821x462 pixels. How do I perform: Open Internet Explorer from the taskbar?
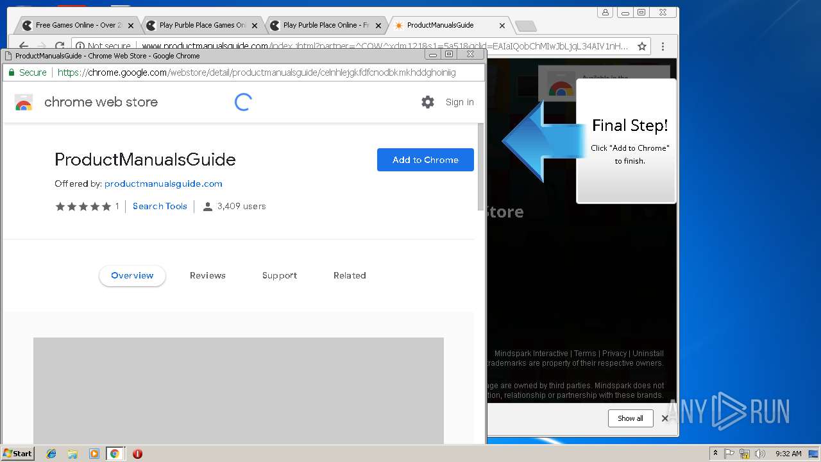51,454
